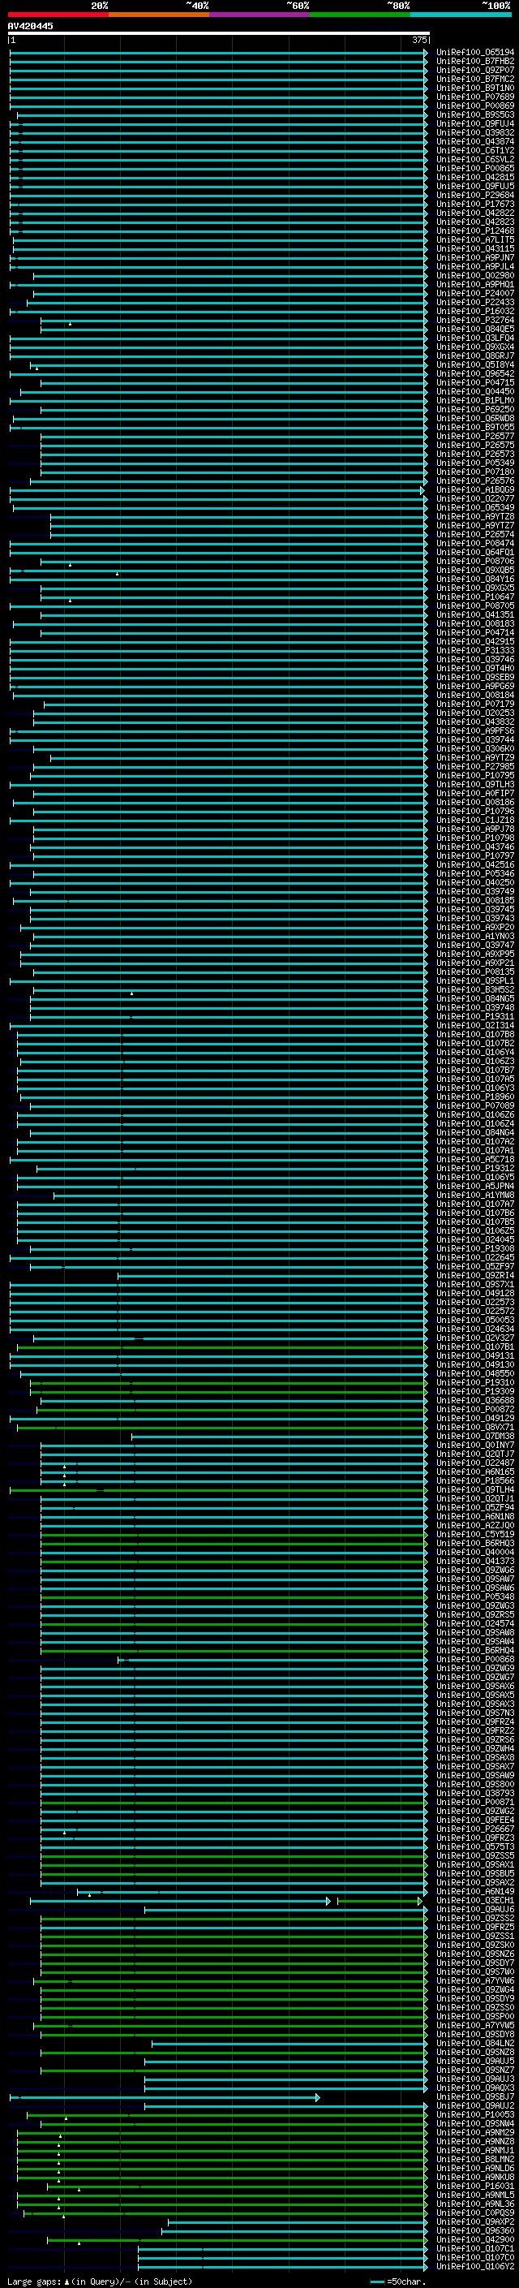
Task: Click the UniRef100_Q41351 label
Action: click(x=474, y=614)
